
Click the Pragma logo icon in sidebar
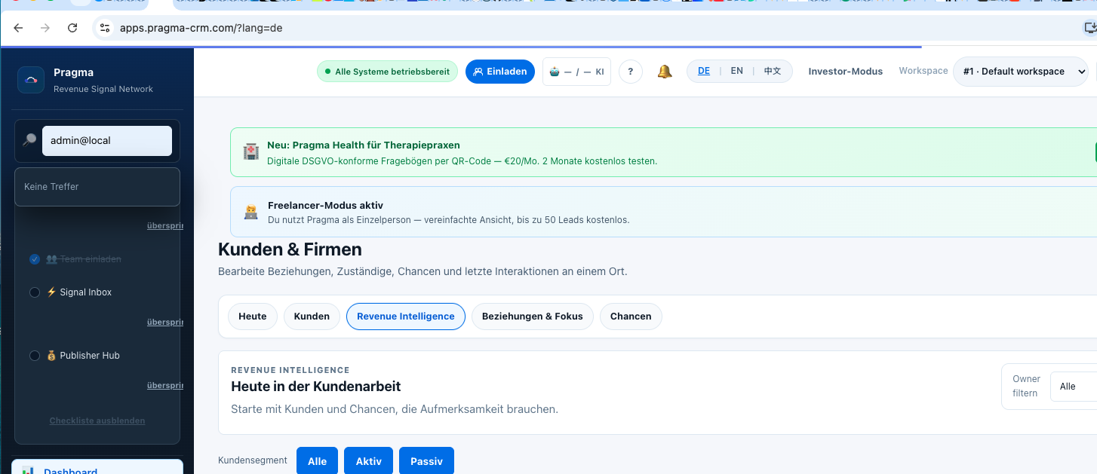click(31, 80)
